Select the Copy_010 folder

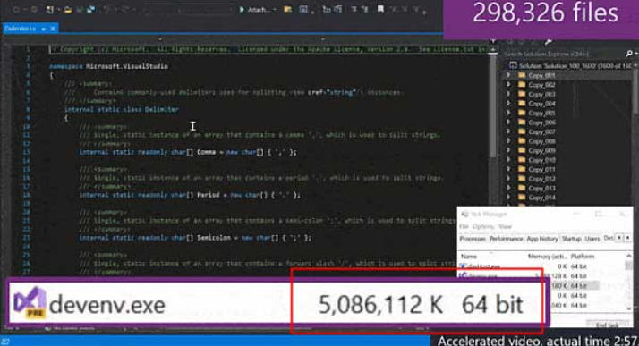point(541,160)
